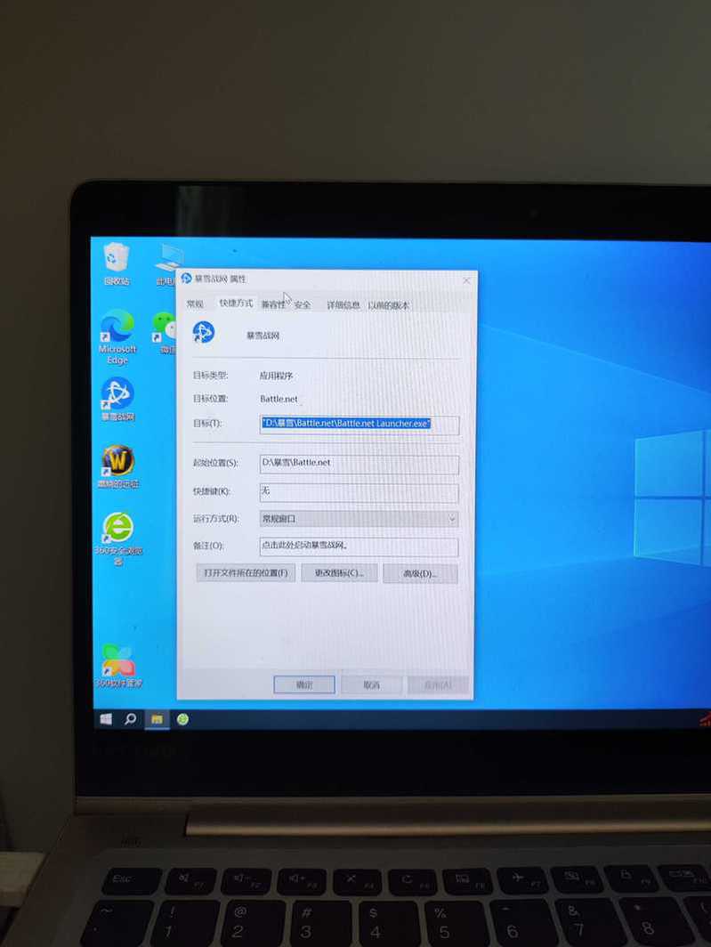Switch to the 安全 tab
The image size is (711, 947).
click(x=303, y=305)
